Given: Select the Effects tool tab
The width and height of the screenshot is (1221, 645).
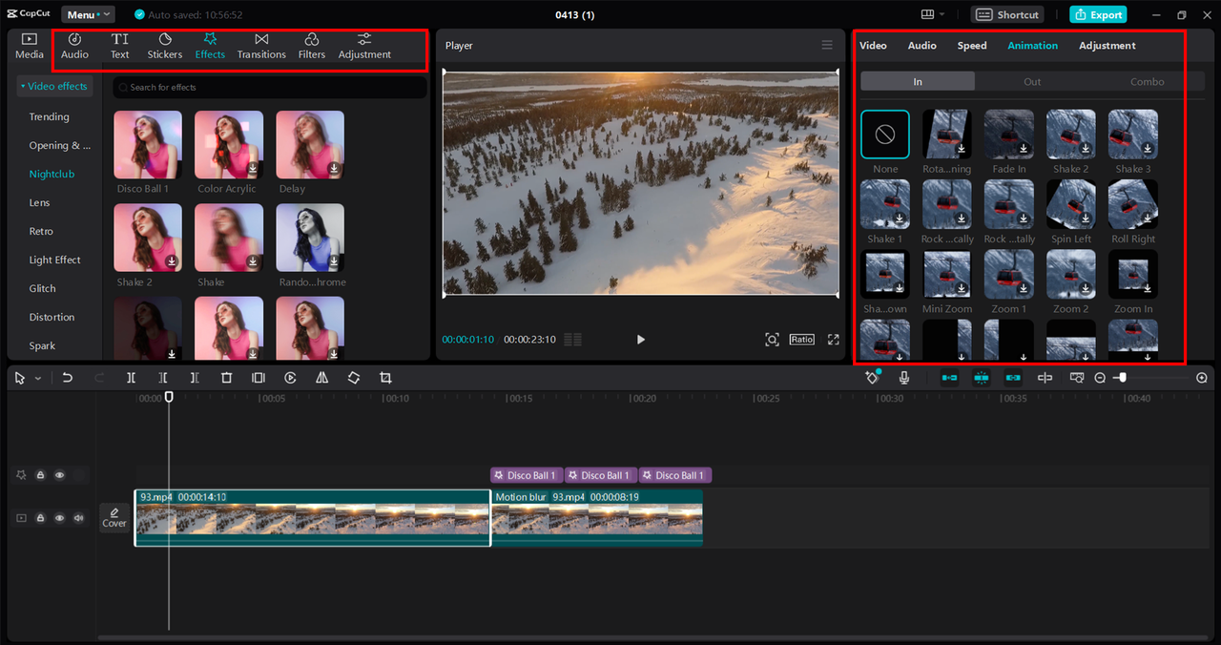Looking at the screenshot, I should [210, 46].
